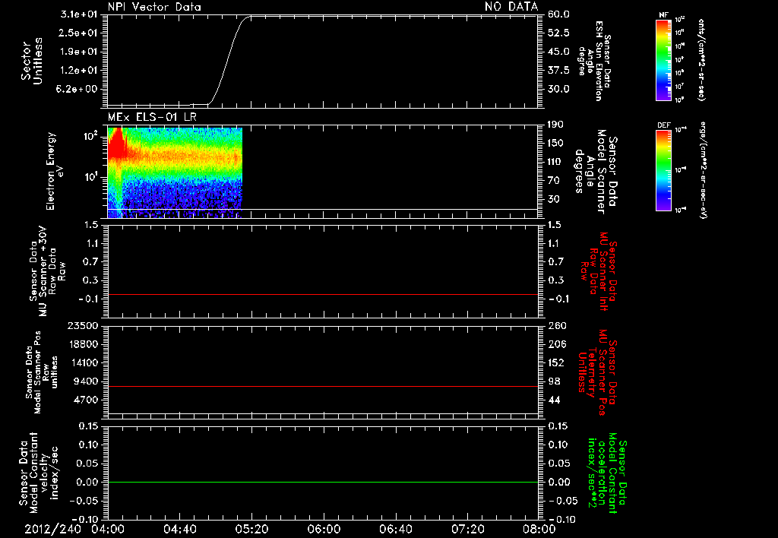Click the NF units label cnts/(cm**2-sr-sec)

tap(701, 60)
